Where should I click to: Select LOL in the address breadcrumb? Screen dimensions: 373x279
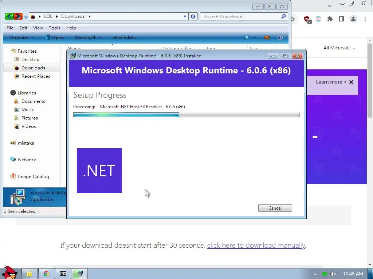(x=48, y=16)
